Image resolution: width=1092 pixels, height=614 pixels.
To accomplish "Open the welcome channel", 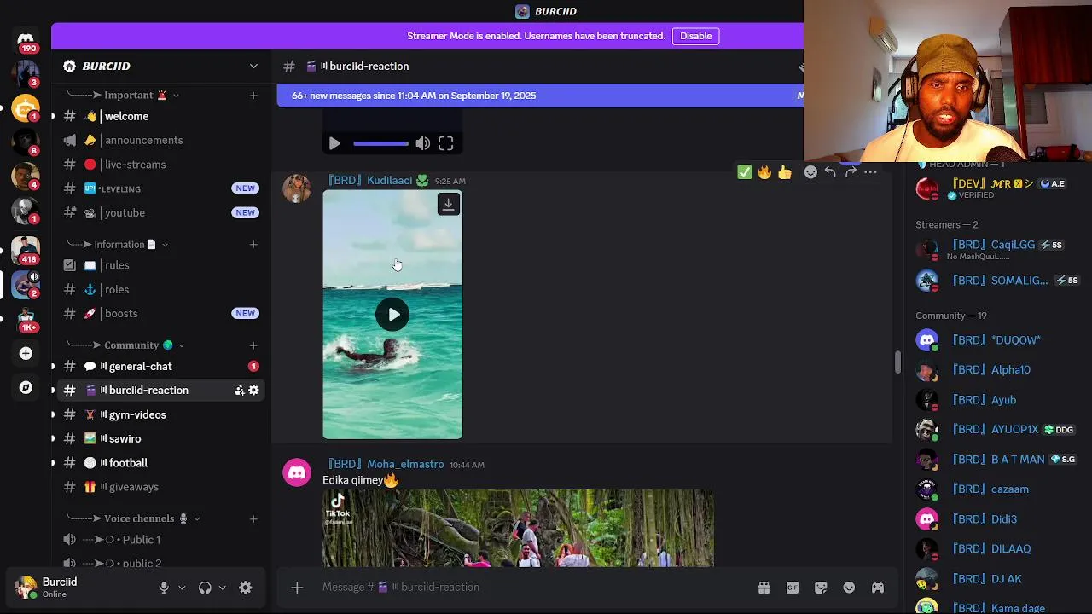I will coord(161,116).
